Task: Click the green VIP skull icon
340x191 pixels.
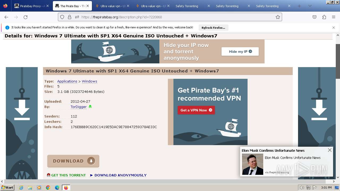Action: 90,107
